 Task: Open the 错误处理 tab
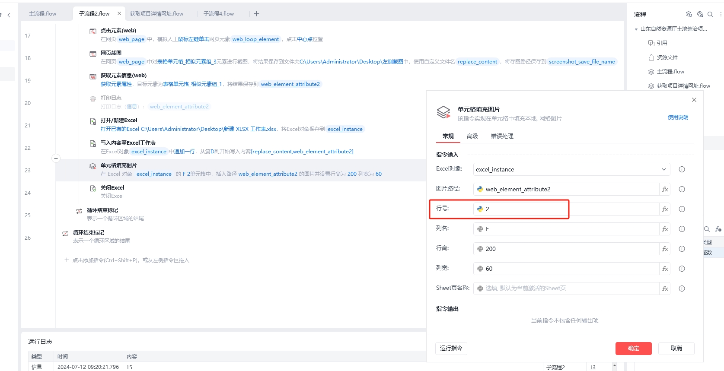pos(502,136)
